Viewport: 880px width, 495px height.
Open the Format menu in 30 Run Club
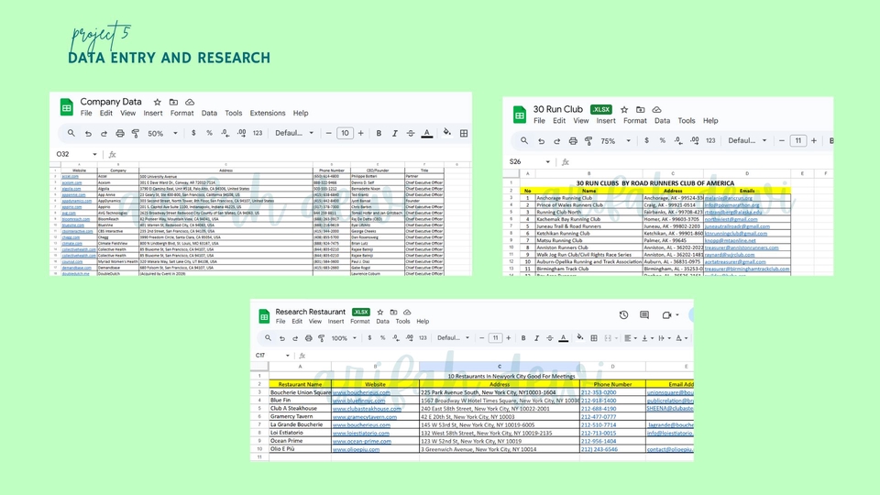pos(634,121)
